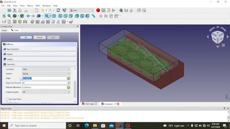Switch to the Start page tab

tap(89, 104)
